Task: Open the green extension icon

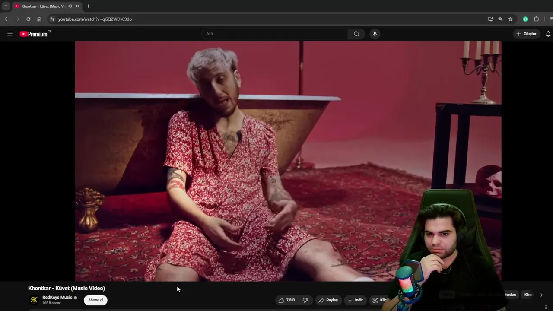Action: (525, 19)
